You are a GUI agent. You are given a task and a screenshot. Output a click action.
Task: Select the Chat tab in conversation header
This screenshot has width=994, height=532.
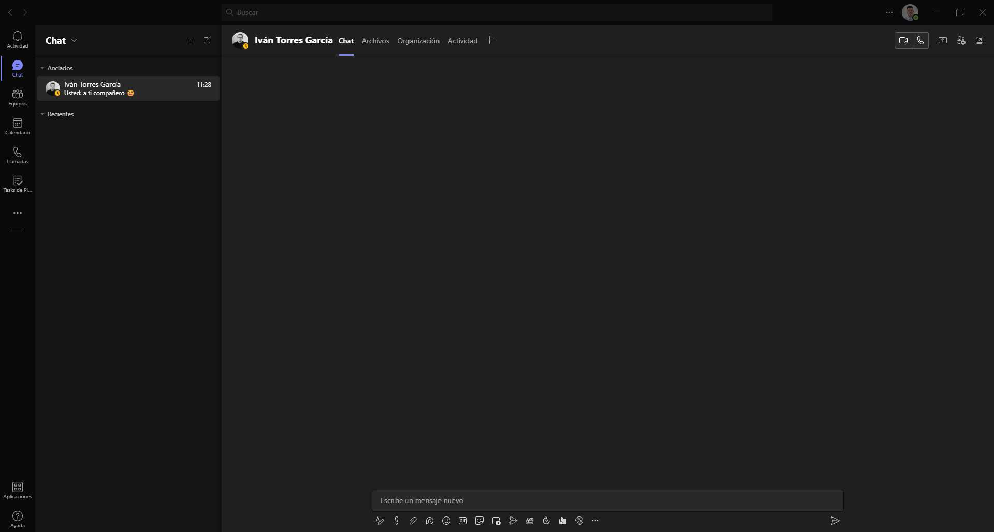[346, 41]
